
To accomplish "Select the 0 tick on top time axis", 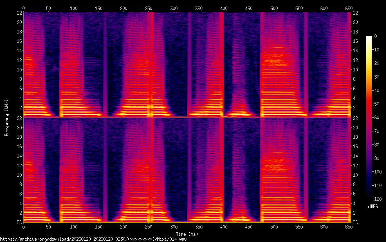I will point(23,8).
